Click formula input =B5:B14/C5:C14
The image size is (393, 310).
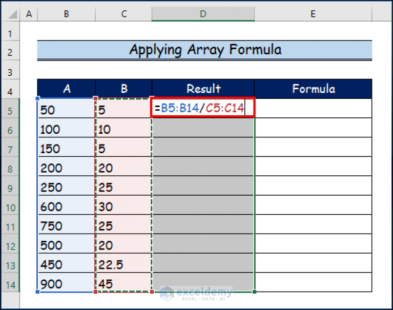coord(203,108)
